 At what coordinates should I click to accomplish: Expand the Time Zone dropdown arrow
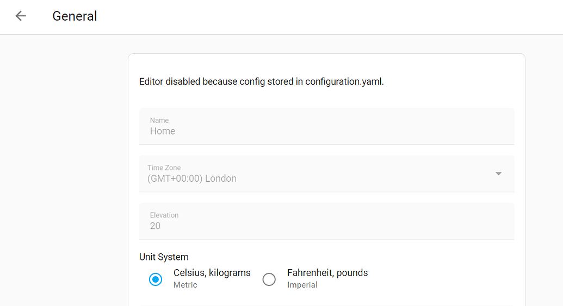tap(498, 174)
